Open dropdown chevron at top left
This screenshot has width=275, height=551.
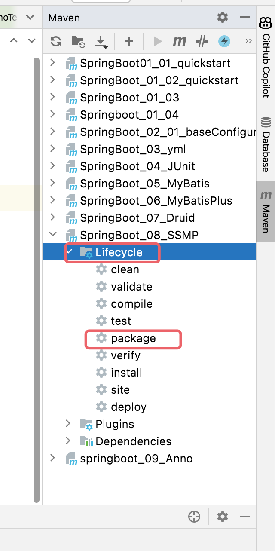point(30,17)
